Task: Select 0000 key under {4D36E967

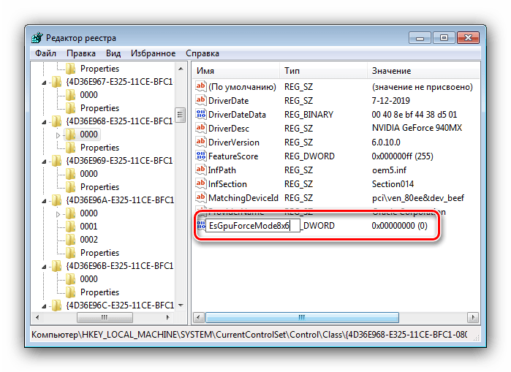Action: click(x=88, y=95)
